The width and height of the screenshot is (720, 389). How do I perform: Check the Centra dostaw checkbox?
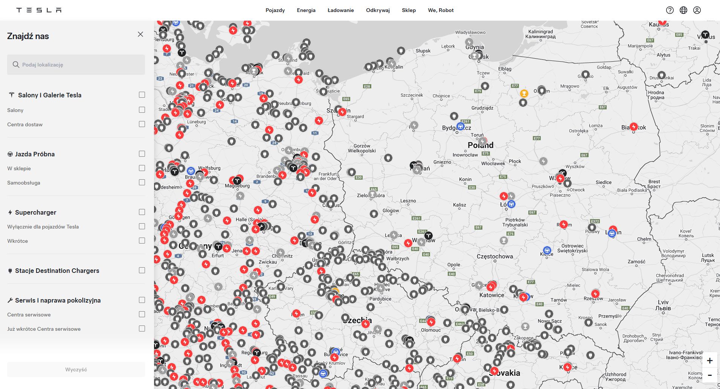pos(142,124)
